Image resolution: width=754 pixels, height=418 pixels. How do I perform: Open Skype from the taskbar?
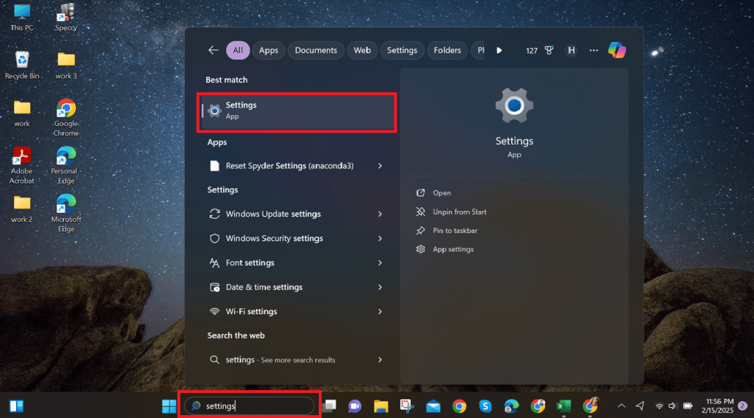485,406
